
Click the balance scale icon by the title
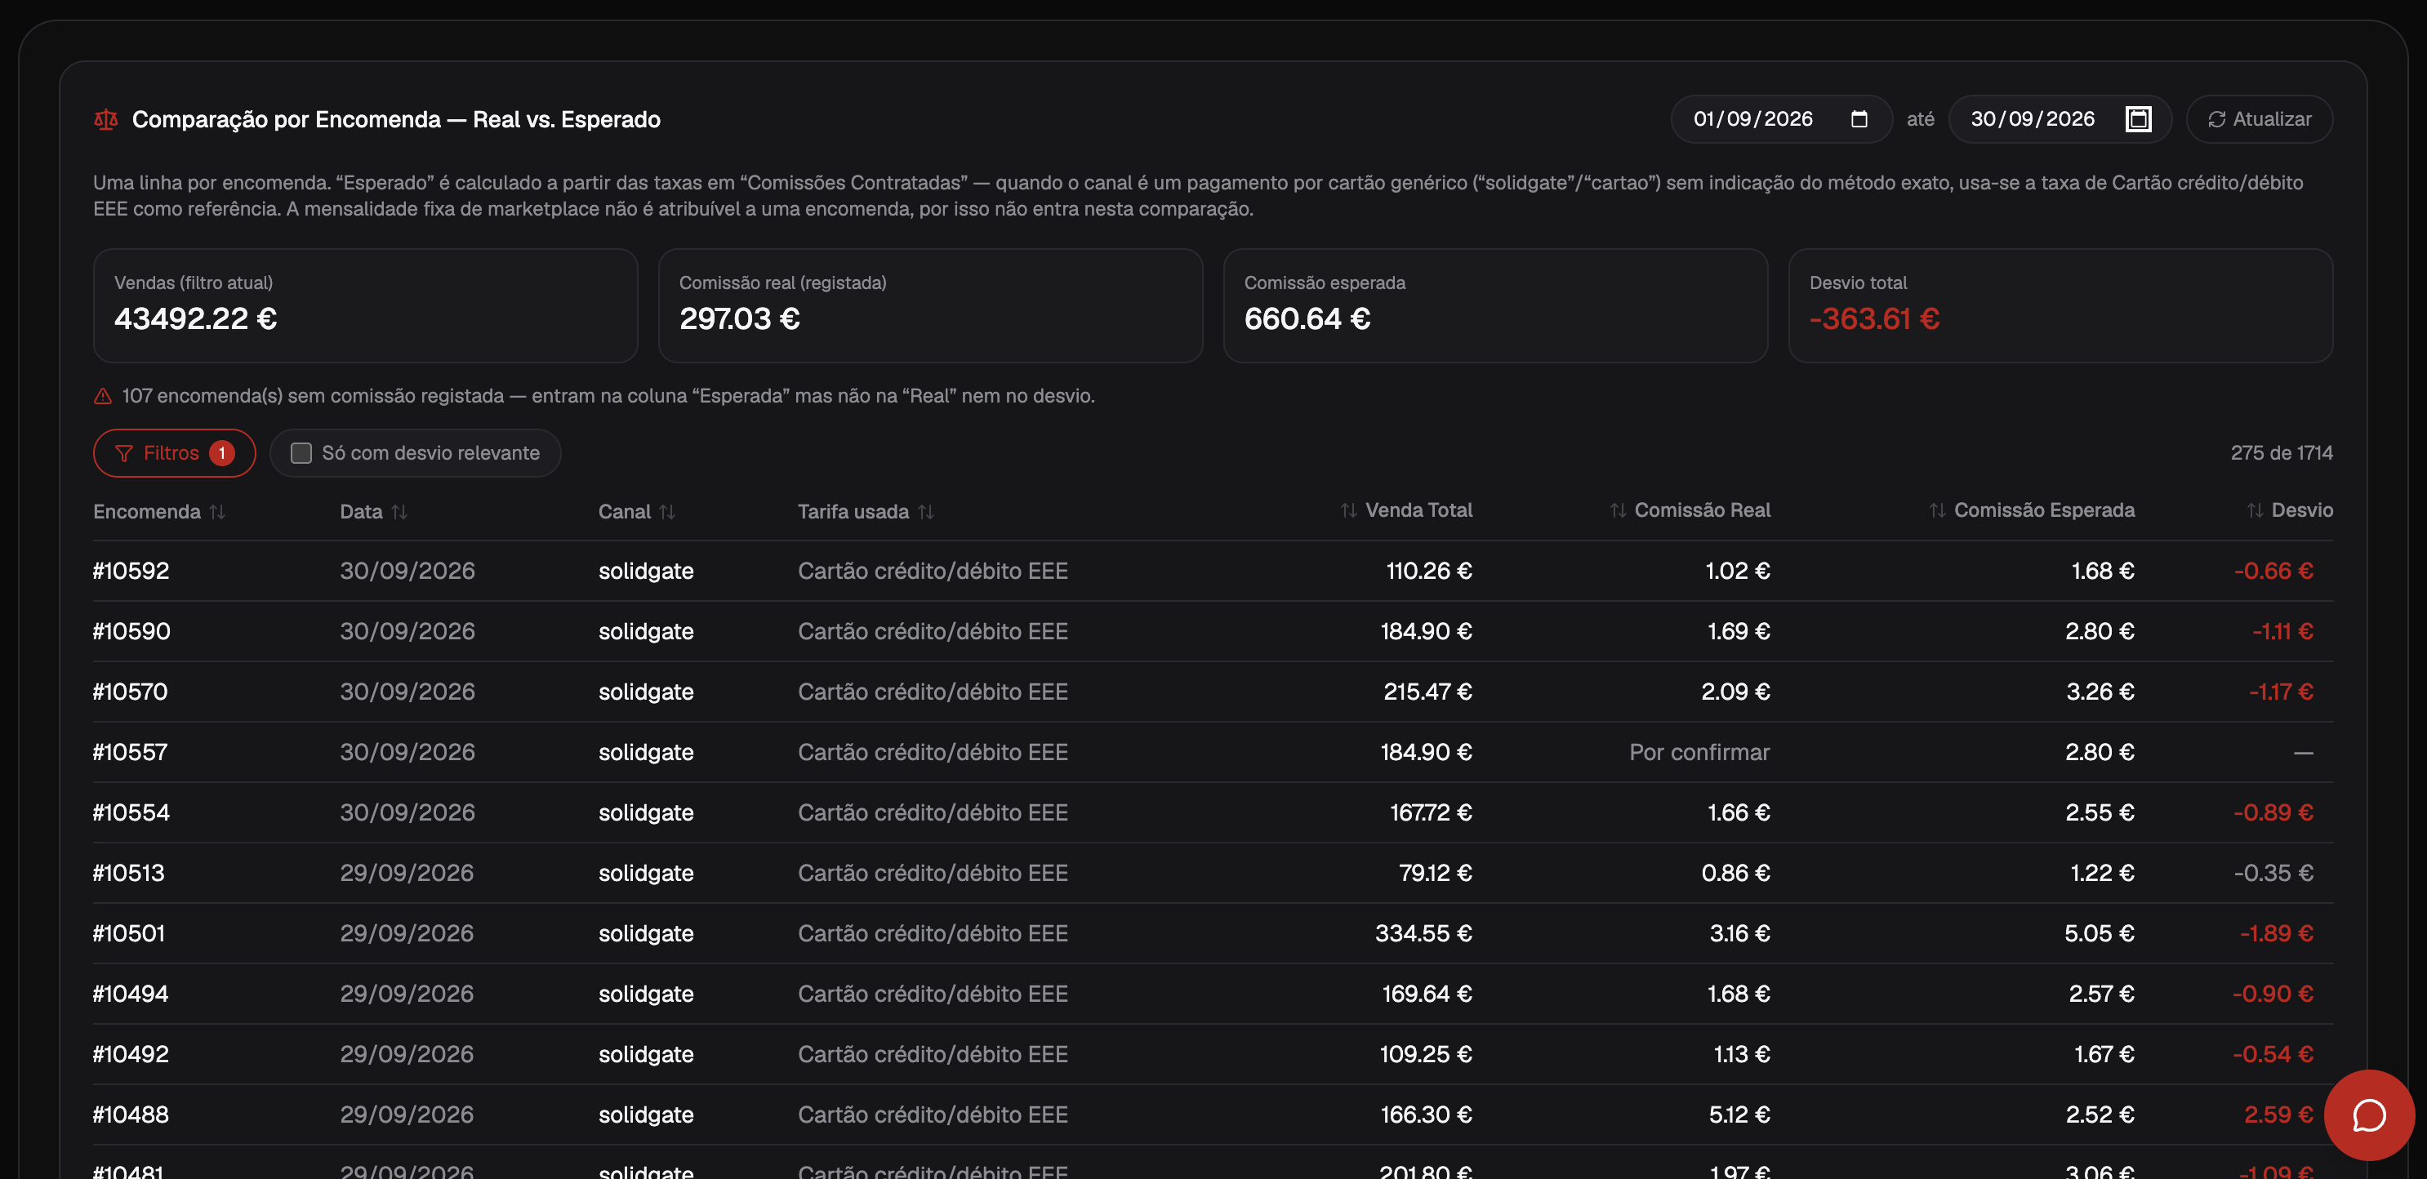pos(105,119)
